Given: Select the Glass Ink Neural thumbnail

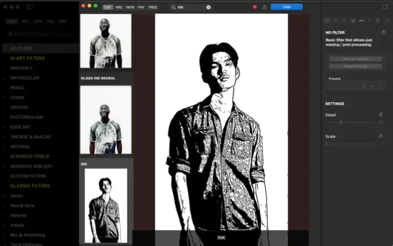Looking at the screenshot, I should [x=106, y=119].
